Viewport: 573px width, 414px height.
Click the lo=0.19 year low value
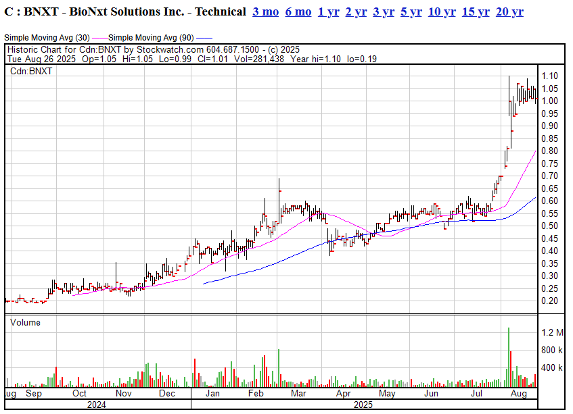362,59
